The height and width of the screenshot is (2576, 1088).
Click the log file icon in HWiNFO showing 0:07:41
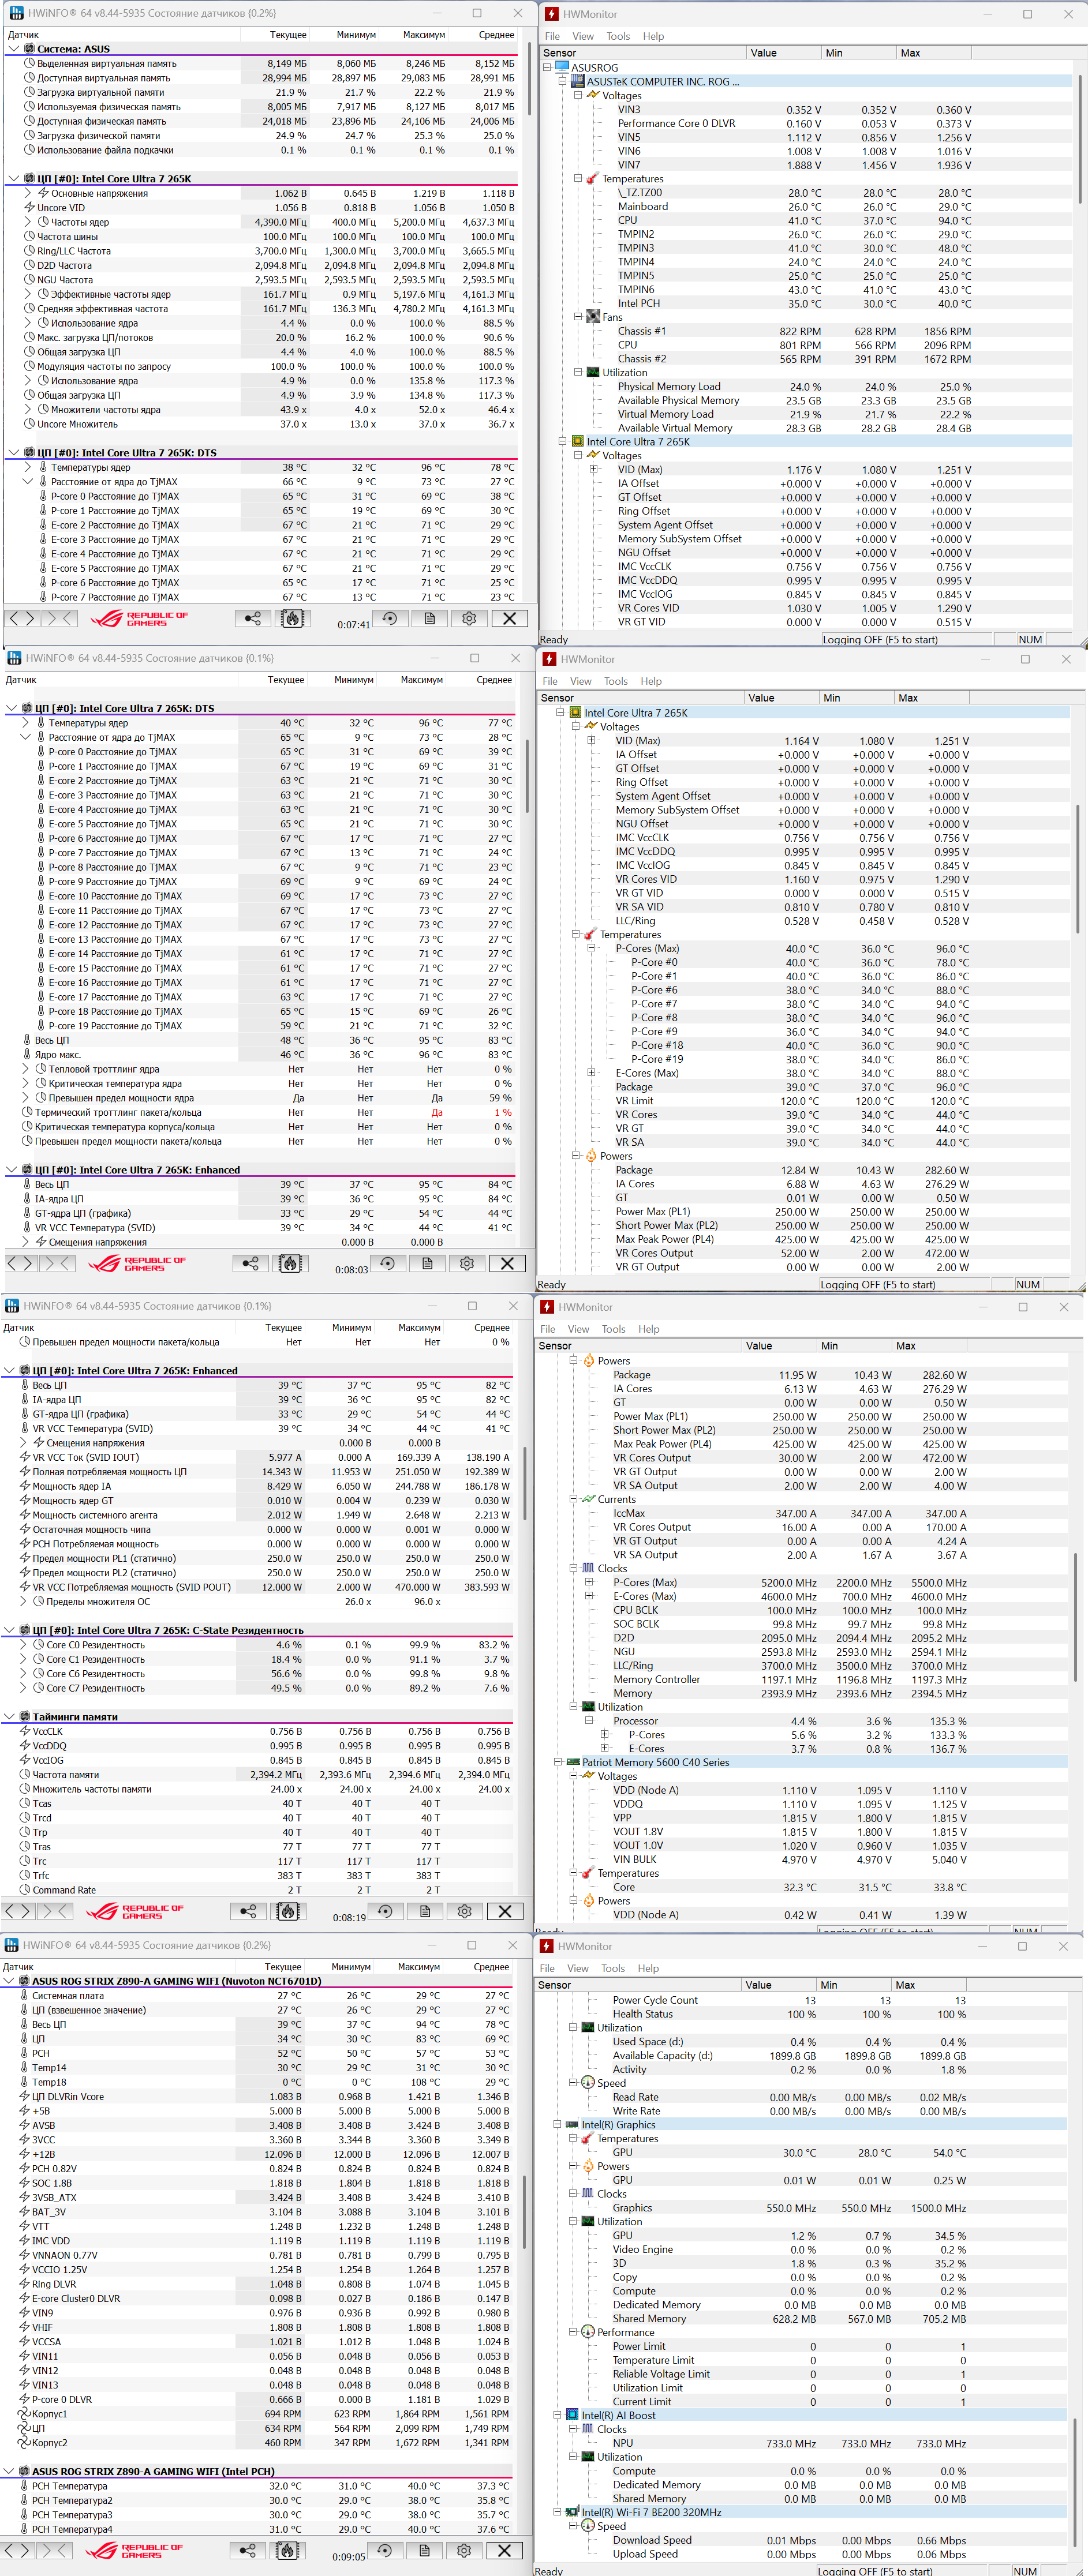click(430, 618)
